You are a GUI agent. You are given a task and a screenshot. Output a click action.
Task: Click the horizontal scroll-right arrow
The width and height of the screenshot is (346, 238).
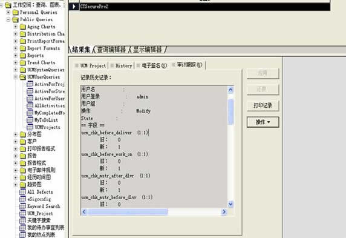tap(224, 212)
